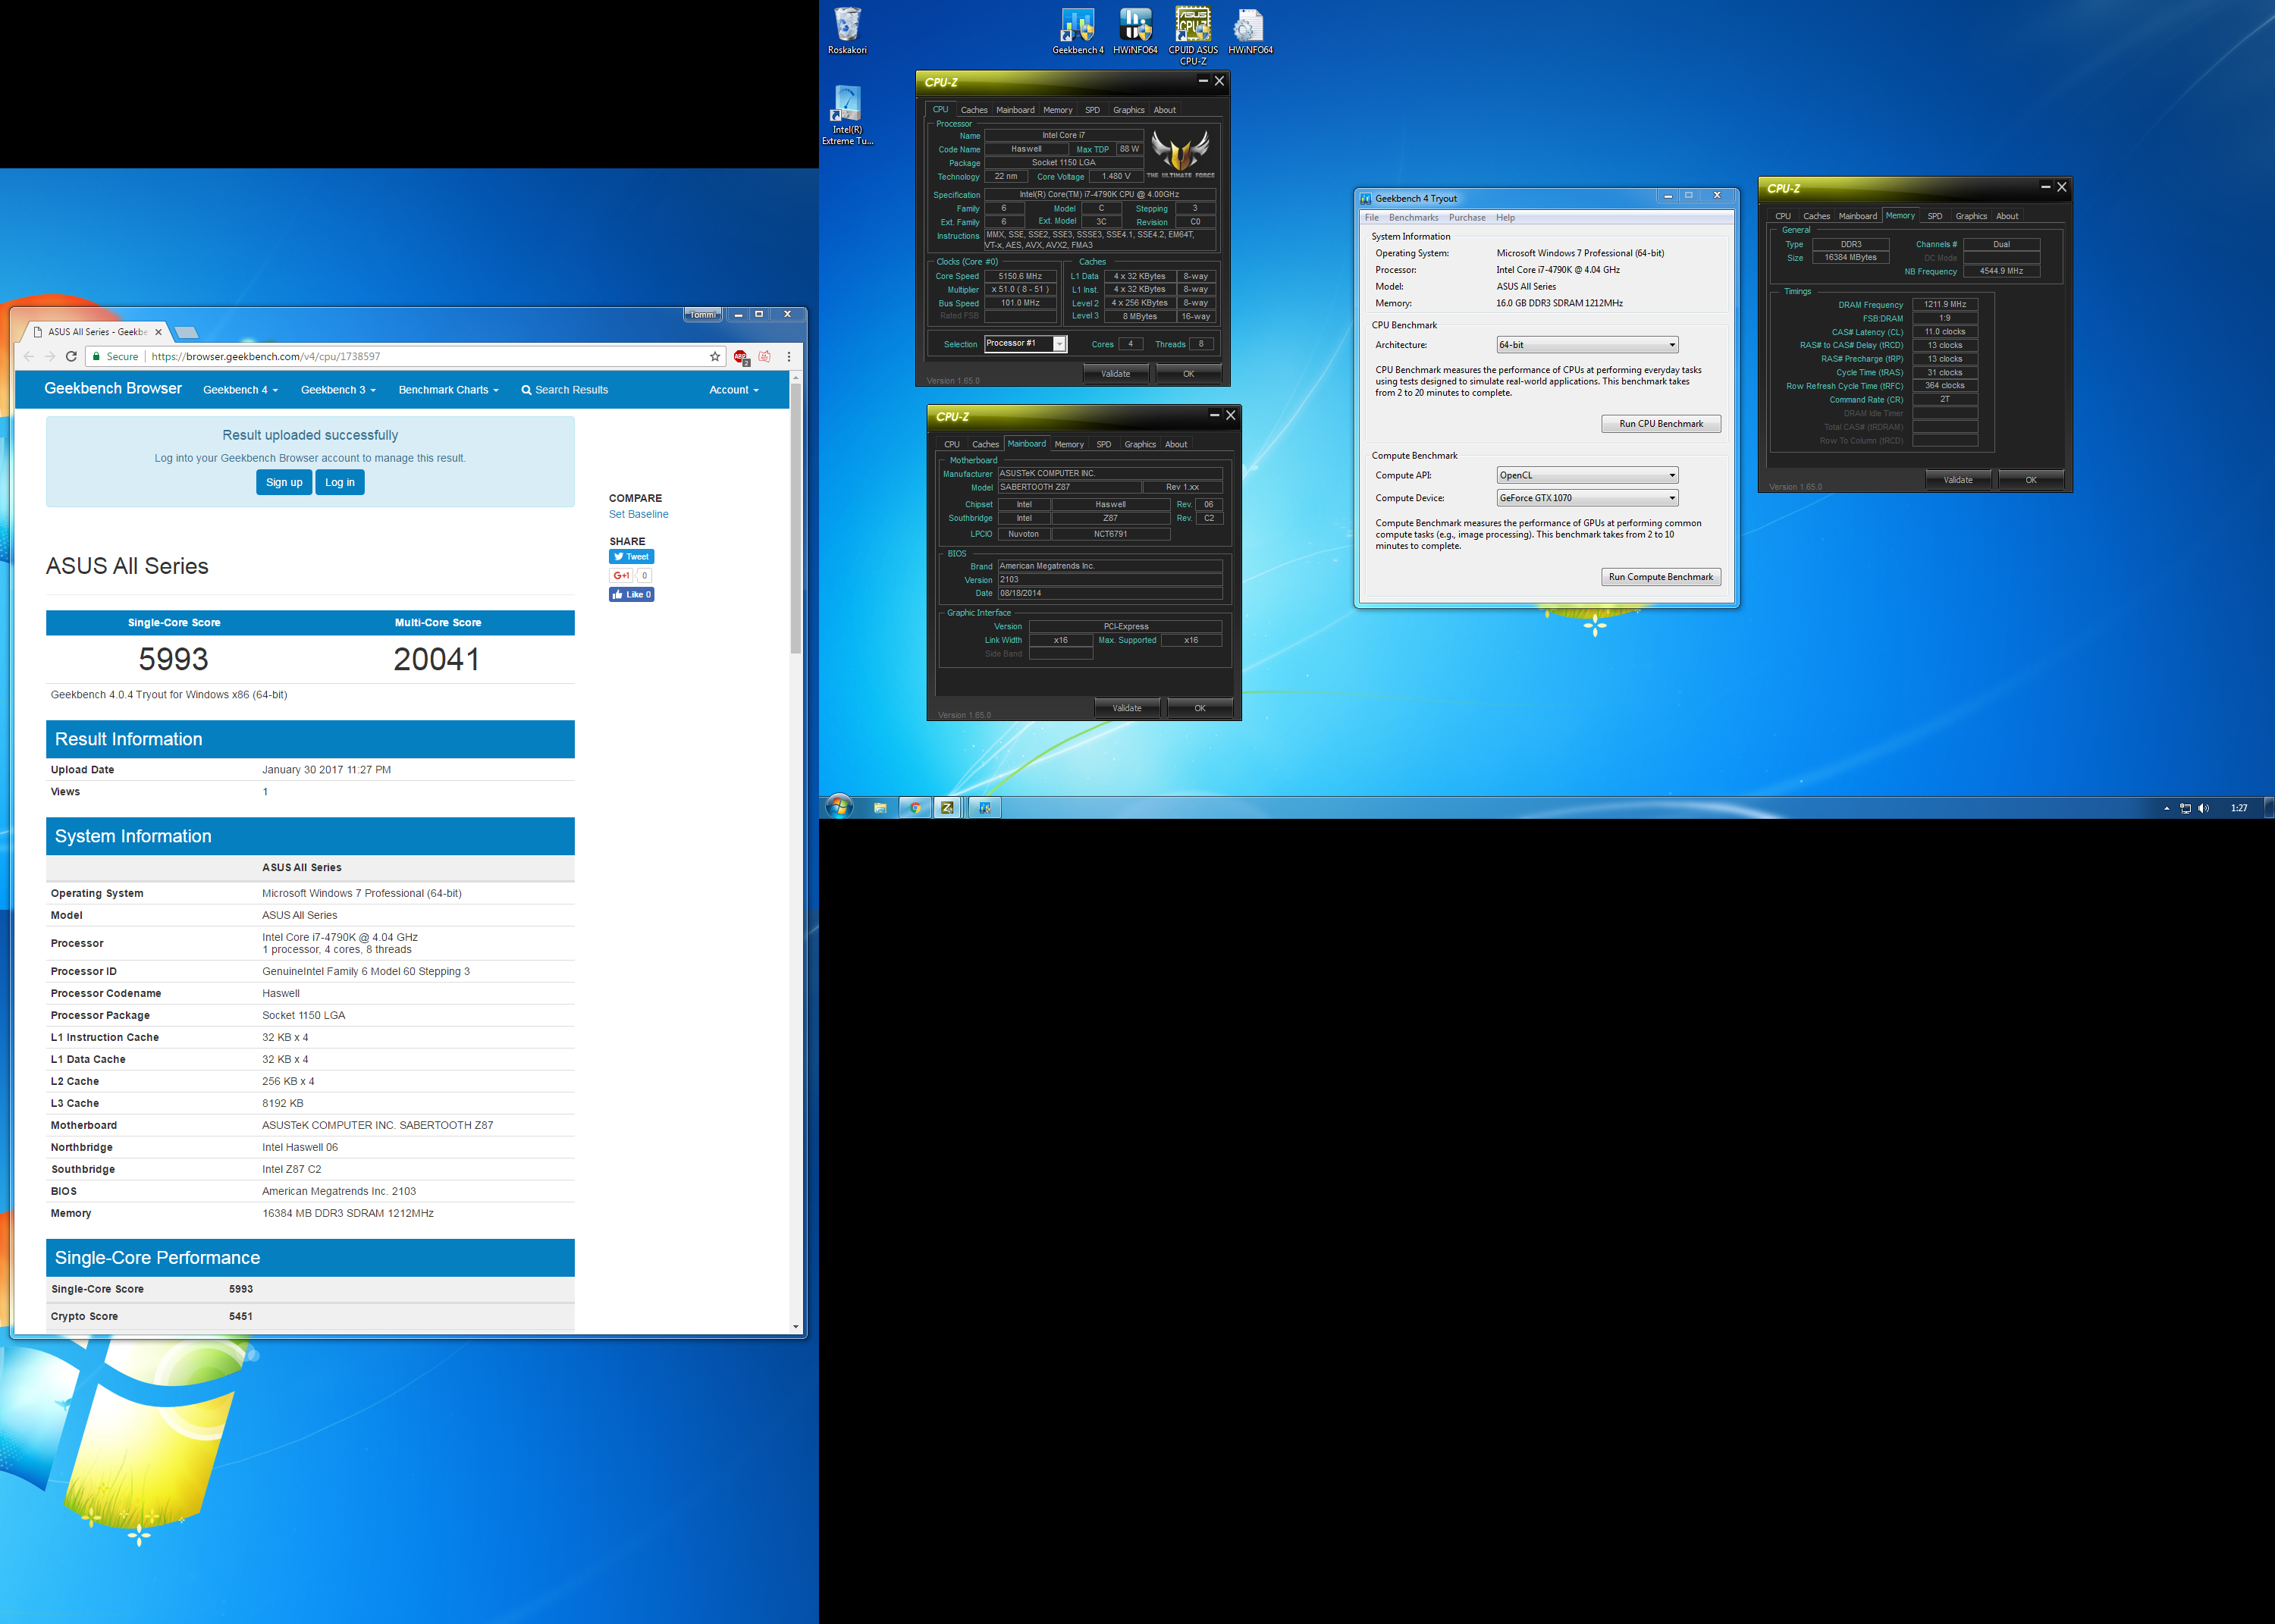Screen dimensions: 2275x1624
Task: Open the Compute Device GeForce GTX 1070 dropdown
Action: (x=1587, y=498)
